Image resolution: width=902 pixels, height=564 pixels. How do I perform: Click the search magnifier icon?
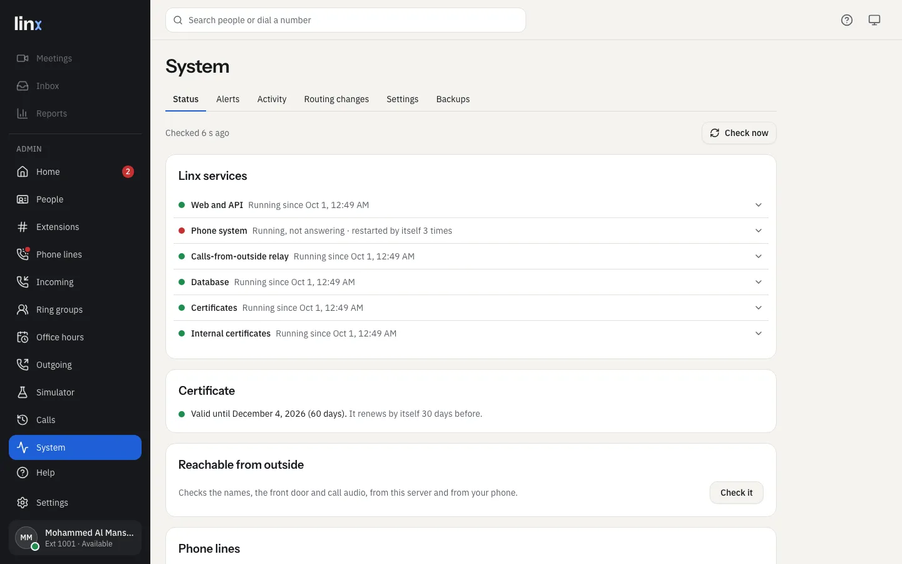tap(178, 20)
